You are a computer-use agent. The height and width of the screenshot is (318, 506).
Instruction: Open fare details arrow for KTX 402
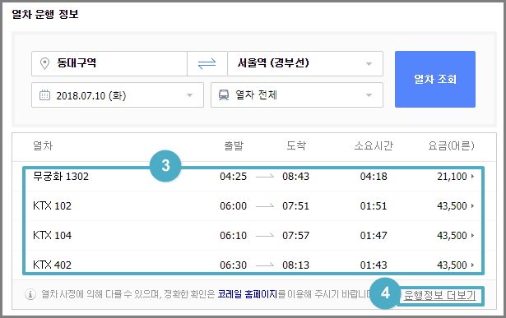(x=472, y=265)
